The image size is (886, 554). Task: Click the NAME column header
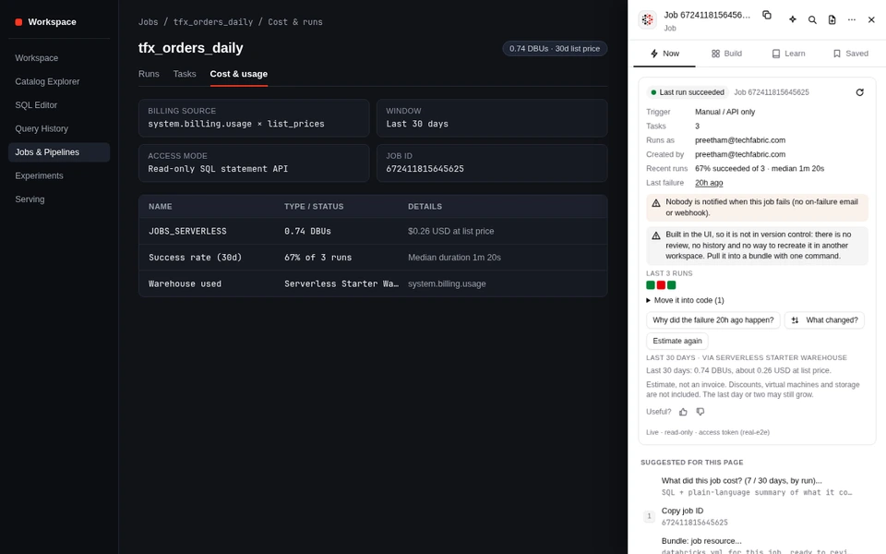161,206
